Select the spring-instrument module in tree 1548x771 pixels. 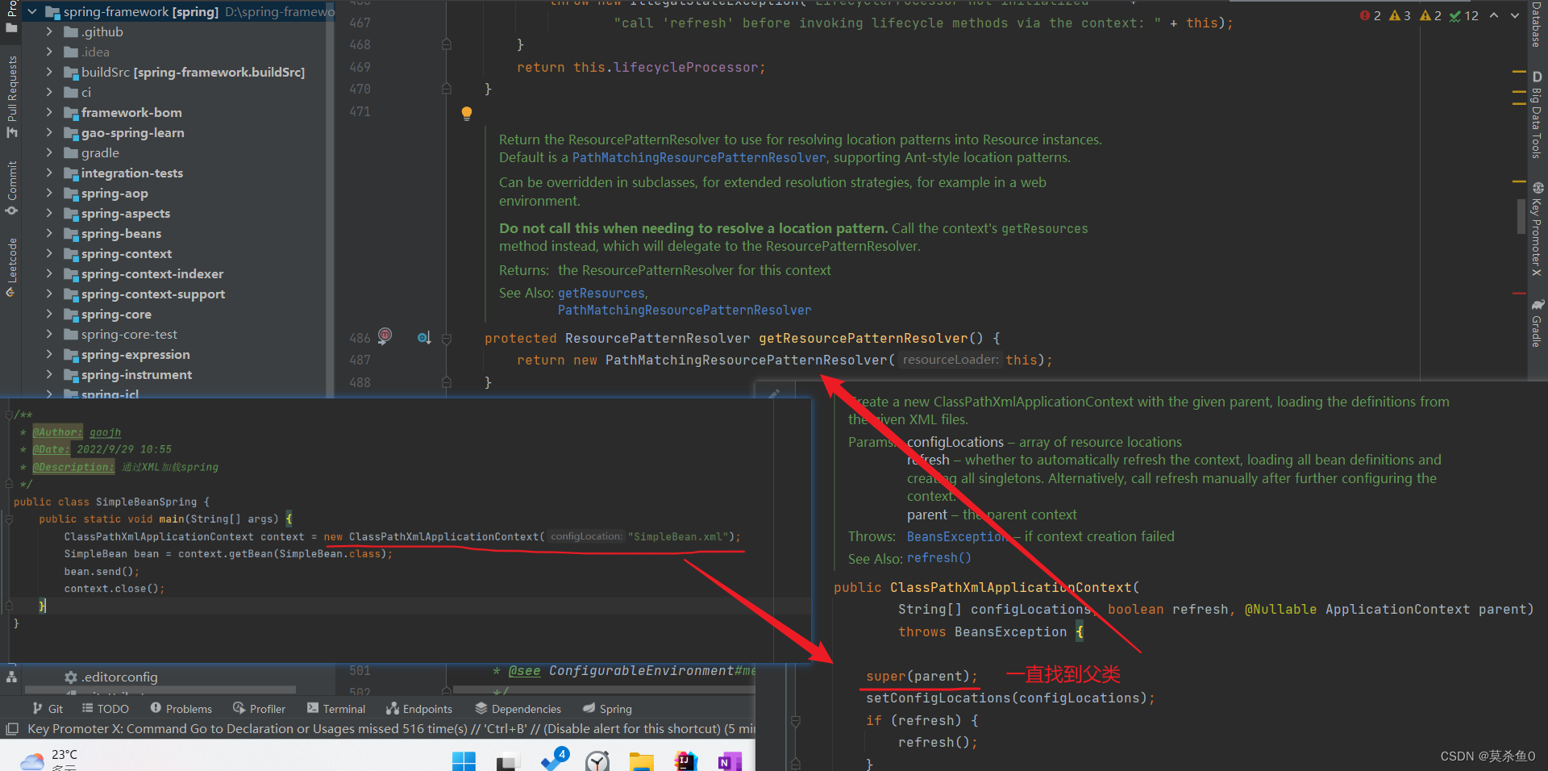pyautogui.click(x=136, y=375)
